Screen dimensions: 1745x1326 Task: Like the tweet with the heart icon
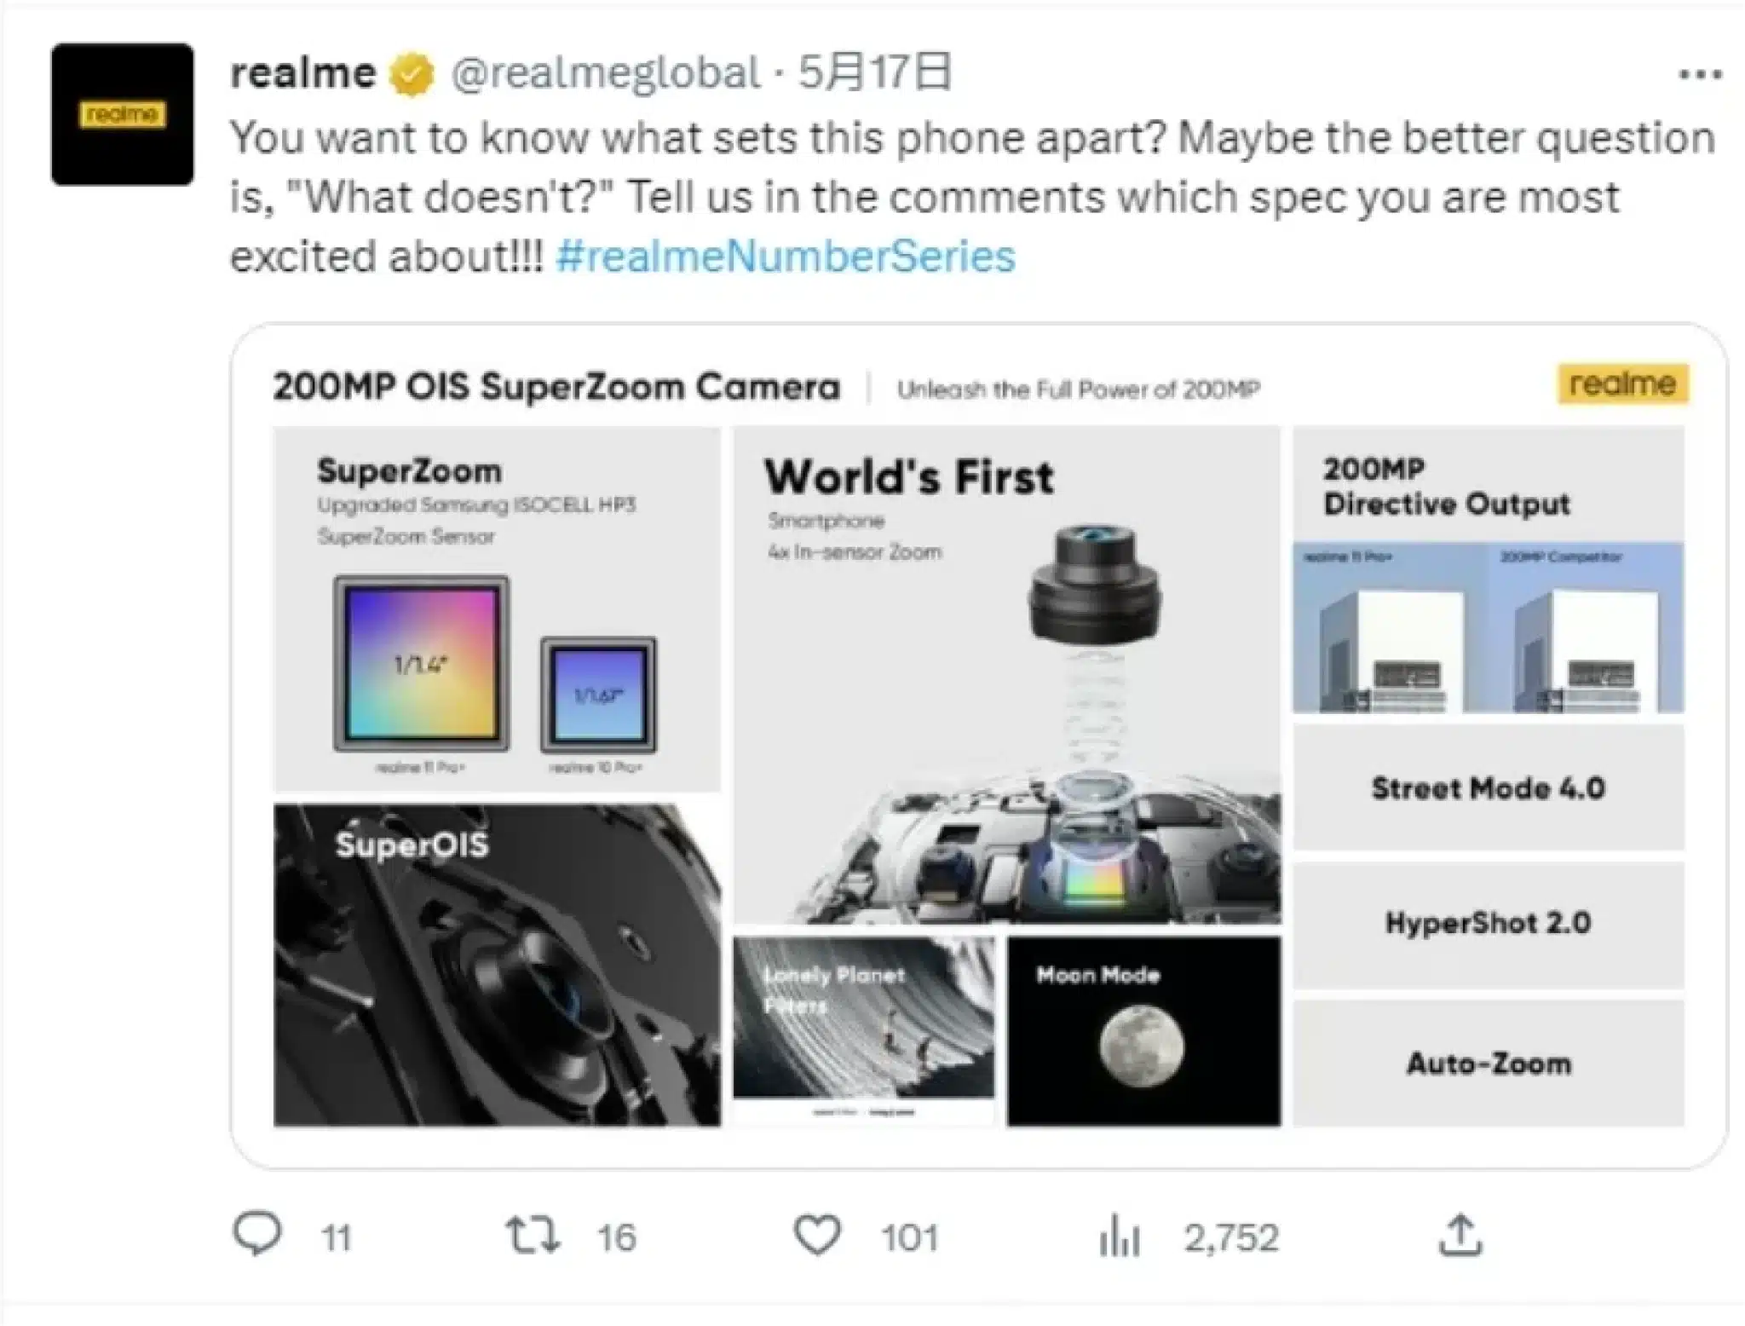pos(817,1234)
